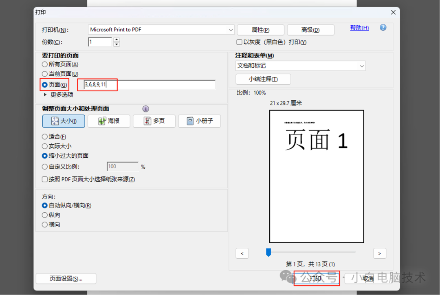Click the preview page slider handle
The height and width of the screenshot is (295, 440).
click(x=268, y=252)
